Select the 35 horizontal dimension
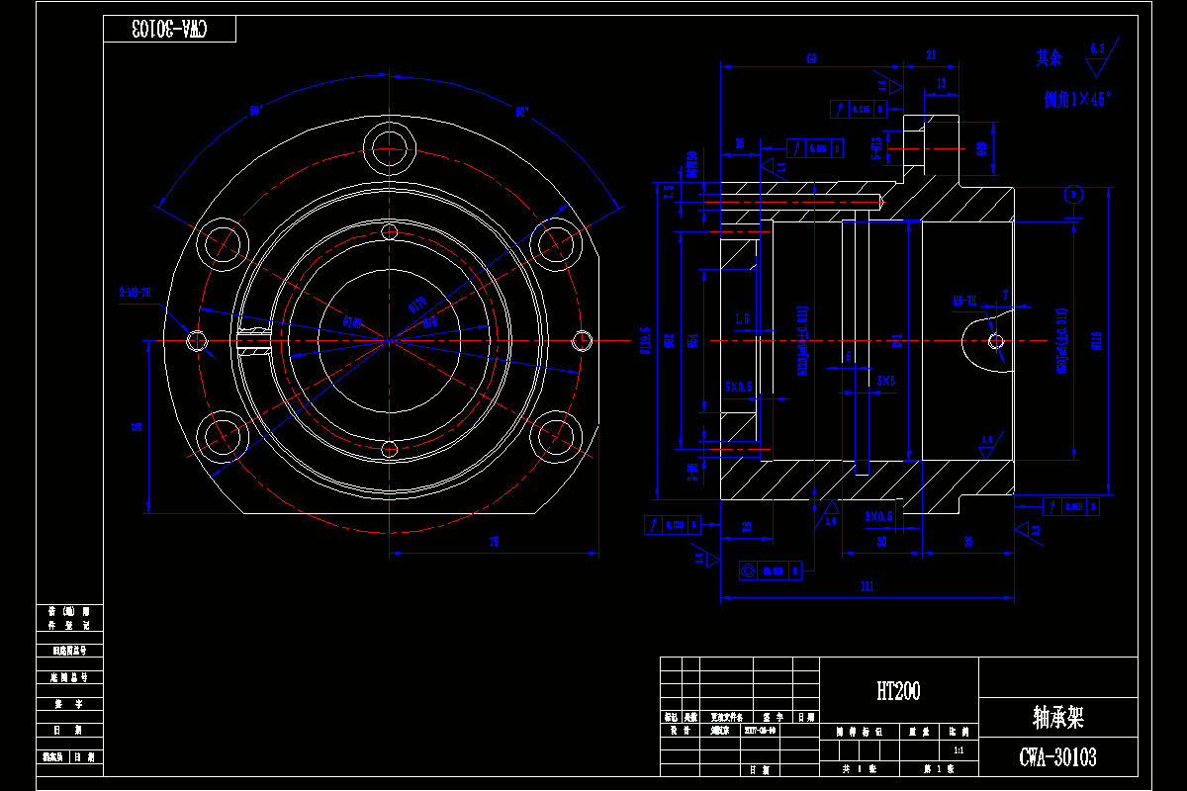The width and height of the screenshot is (1187, 791). click(968, 543)
